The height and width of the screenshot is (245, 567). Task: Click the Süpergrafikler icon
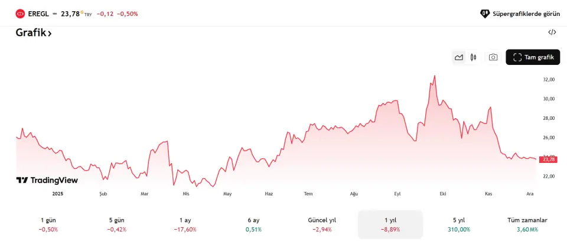click(485, 13)
